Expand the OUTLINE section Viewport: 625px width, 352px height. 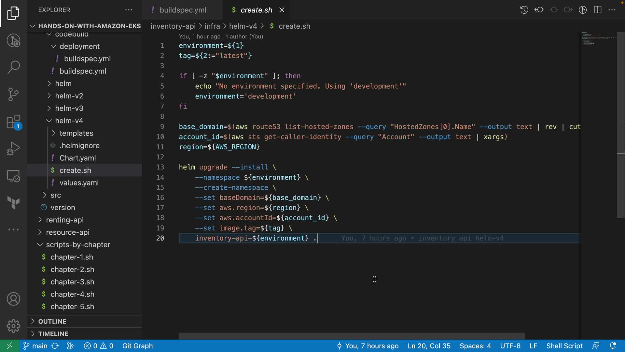point(52,321)
